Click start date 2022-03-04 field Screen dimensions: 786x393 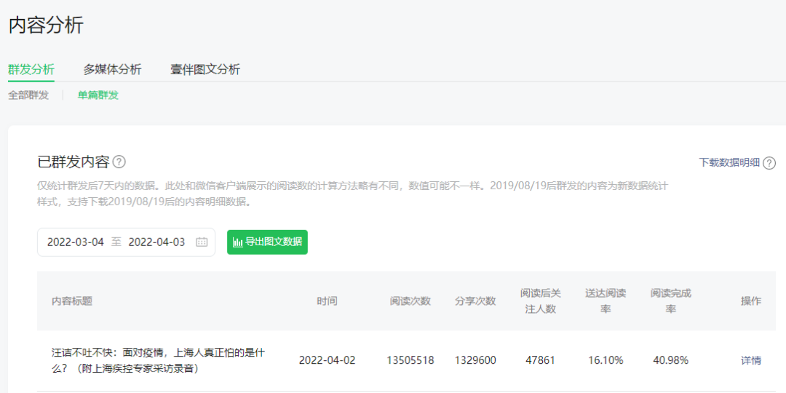coord(75,242)
